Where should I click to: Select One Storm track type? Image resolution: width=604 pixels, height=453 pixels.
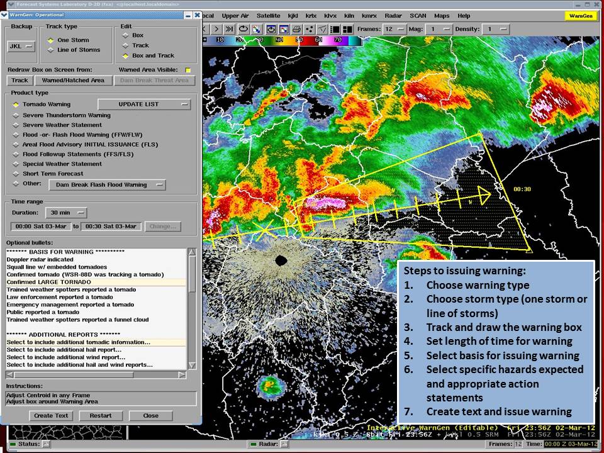50,40
